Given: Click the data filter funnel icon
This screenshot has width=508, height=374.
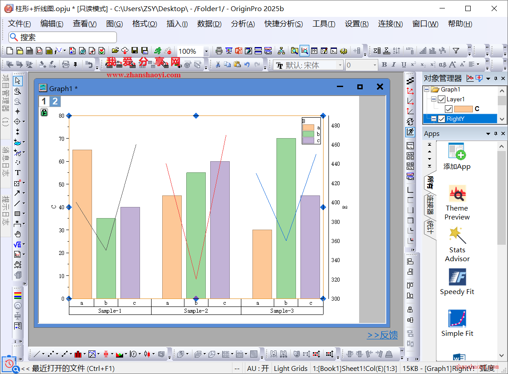Looking at the screenshot, I should pos(456,51).
